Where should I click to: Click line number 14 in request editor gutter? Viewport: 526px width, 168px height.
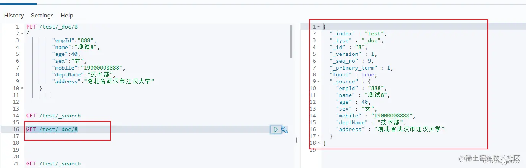click(x=16, y=116)
